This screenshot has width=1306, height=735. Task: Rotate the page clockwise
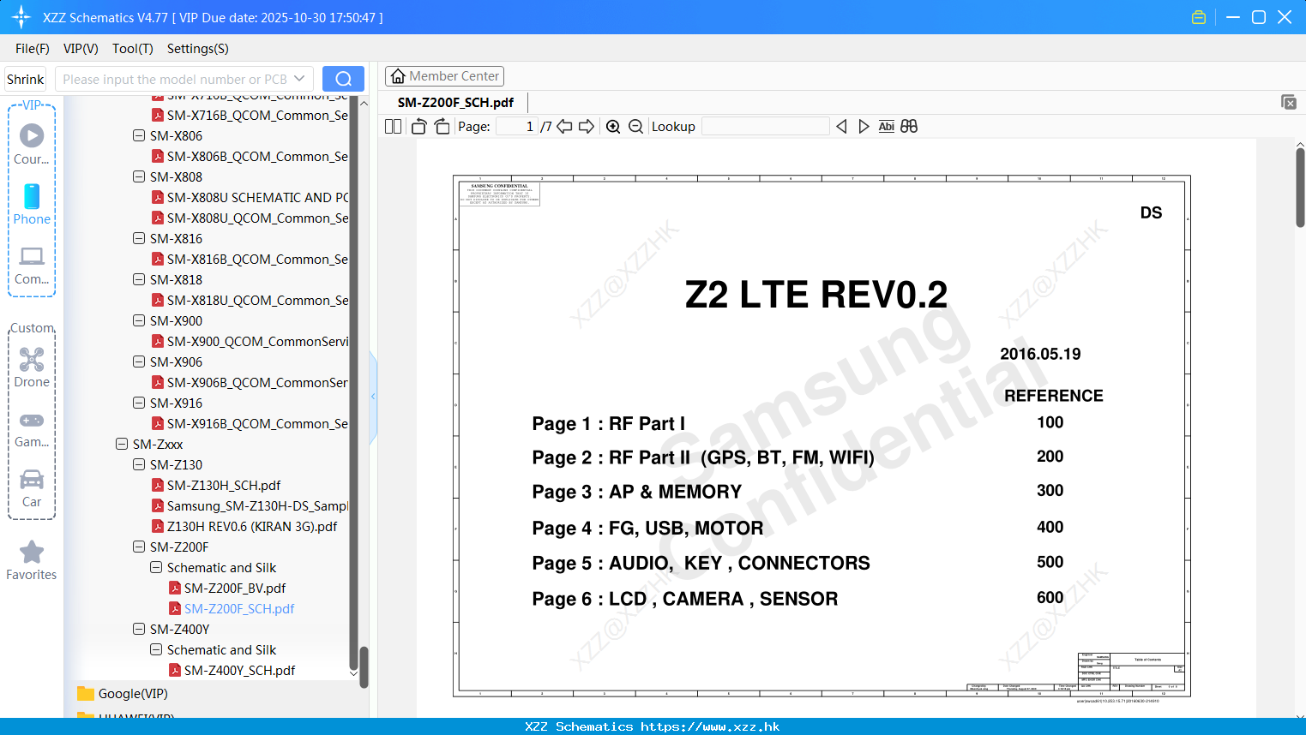tap(442, 127)
